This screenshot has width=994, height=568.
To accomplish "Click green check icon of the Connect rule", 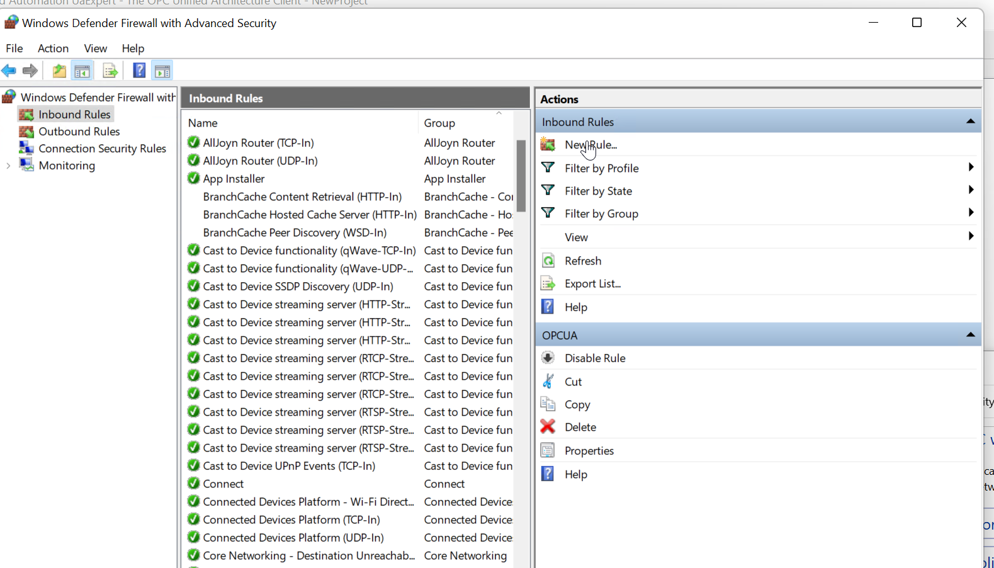I will pyautogui.click(x=194, y=484).
